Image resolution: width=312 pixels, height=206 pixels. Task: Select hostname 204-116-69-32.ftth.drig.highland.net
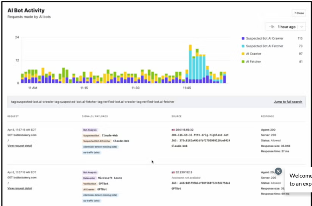200,135
